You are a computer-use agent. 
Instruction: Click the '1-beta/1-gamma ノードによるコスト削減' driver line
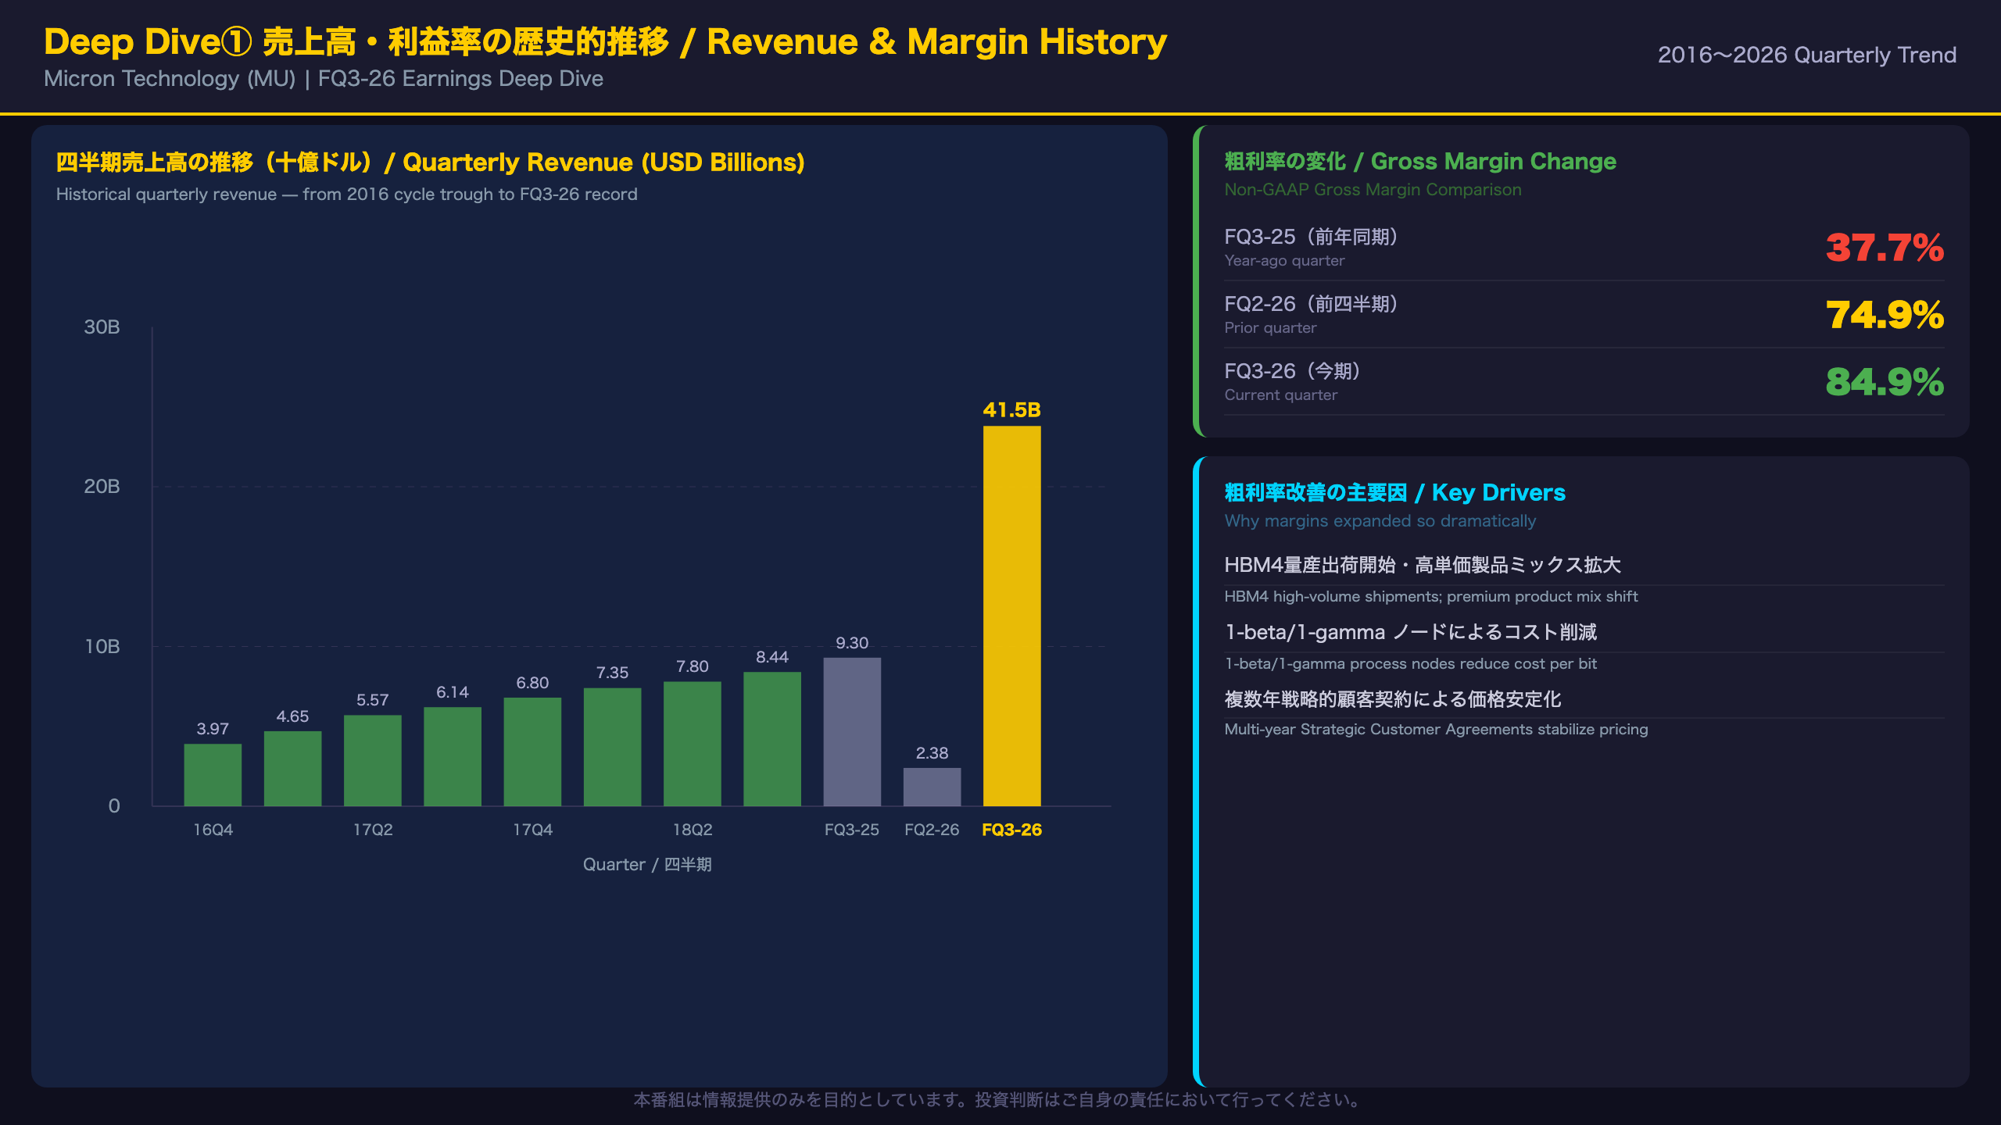1410,632
